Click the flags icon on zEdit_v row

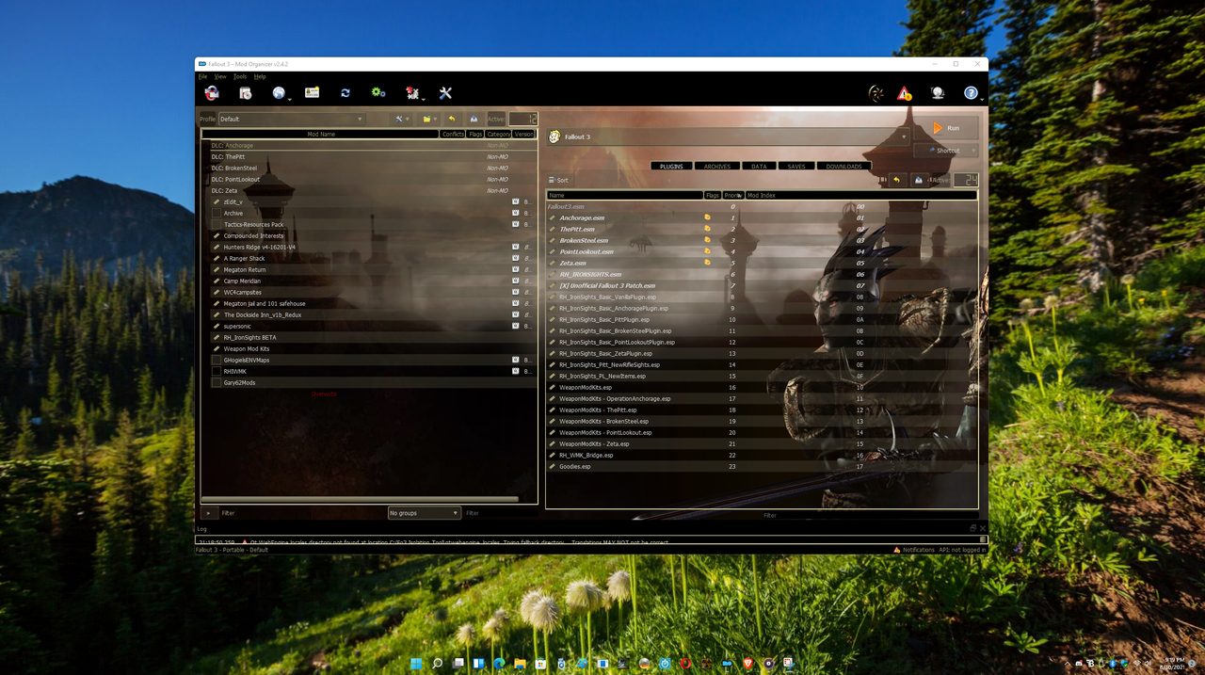(515, 201)
